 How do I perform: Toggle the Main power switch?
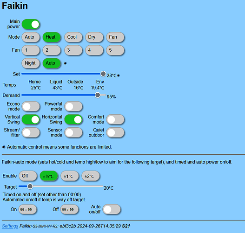[x=31, y=24]
